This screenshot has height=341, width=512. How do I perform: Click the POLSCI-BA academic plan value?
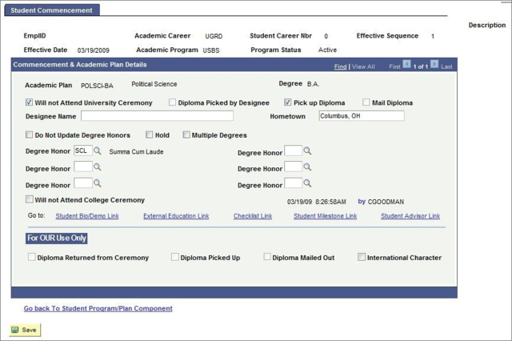(97, 86)
